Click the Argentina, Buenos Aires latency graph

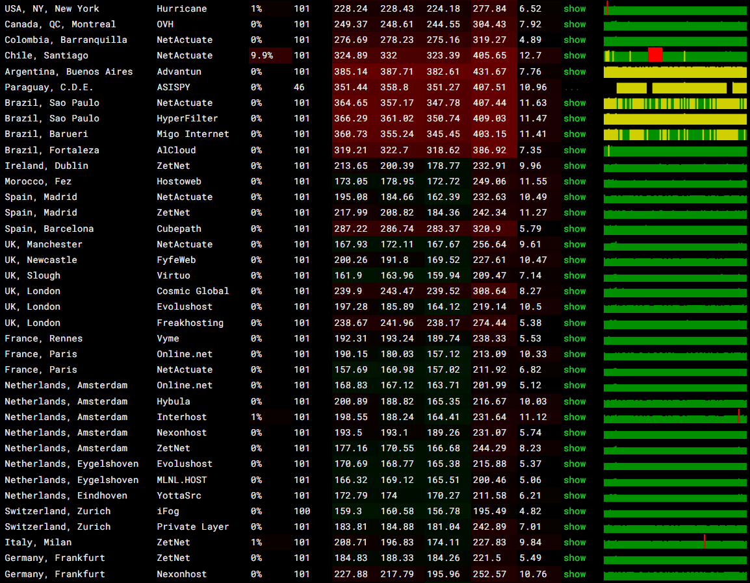click(x=675, y=71)
